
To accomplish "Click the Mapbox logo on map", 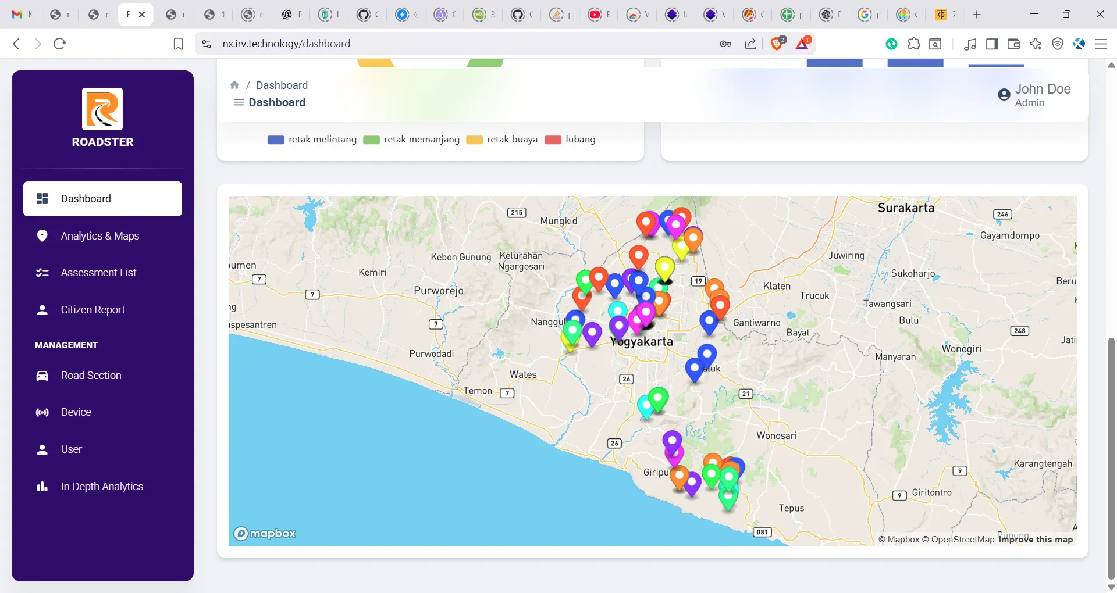I will 265,533.
